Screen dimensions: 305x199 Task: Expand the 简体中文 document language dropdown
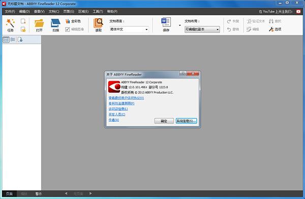146,29
